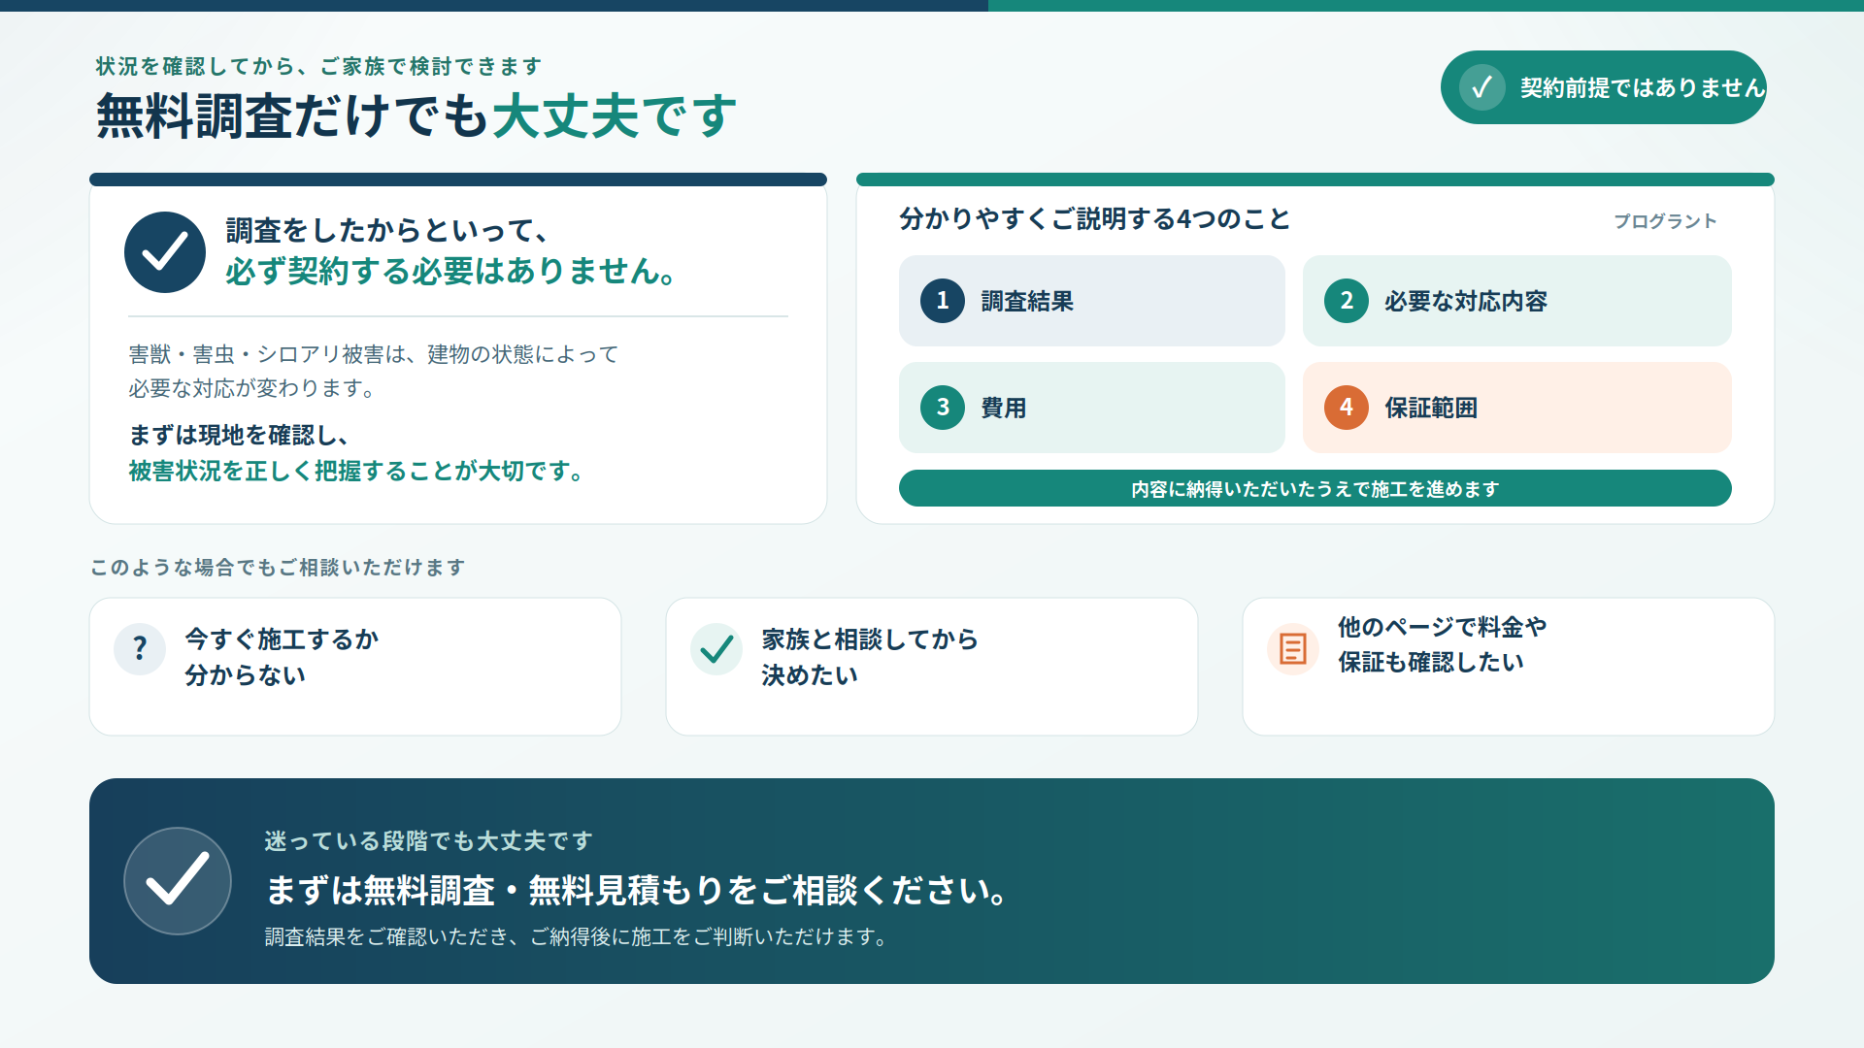
Task: Click the orange number 4 circle next to 保証範囲
Action: coord(1347,408)
